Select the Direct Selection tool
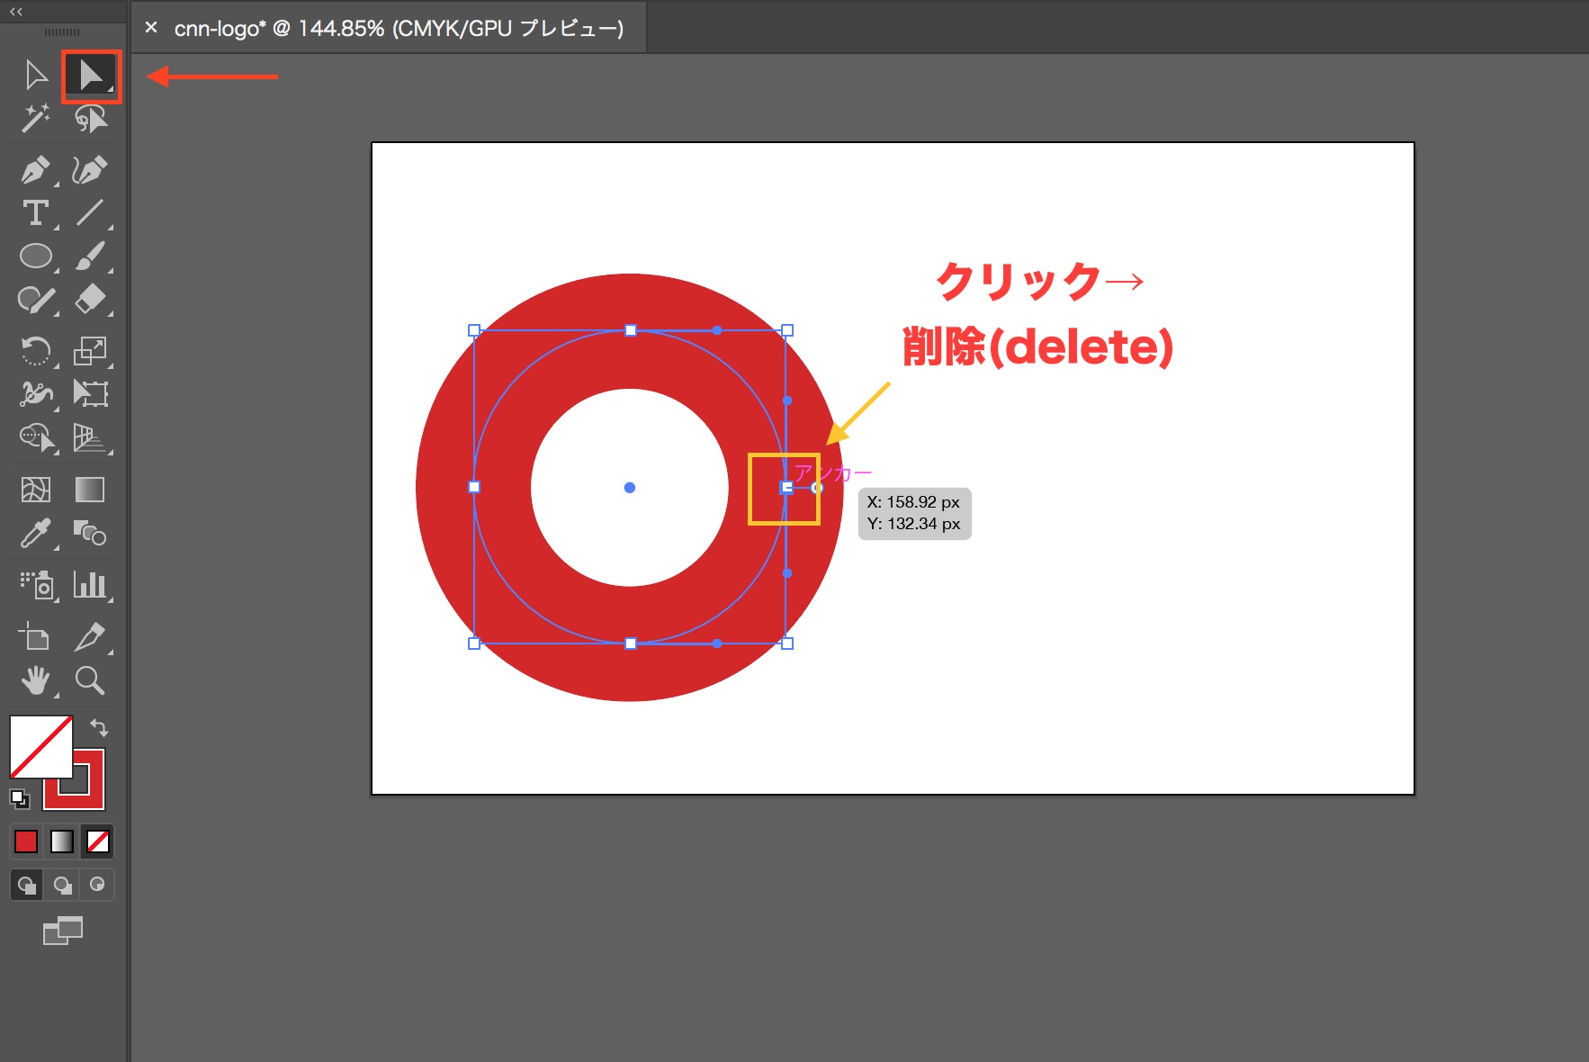 click(x=91, y=76)
